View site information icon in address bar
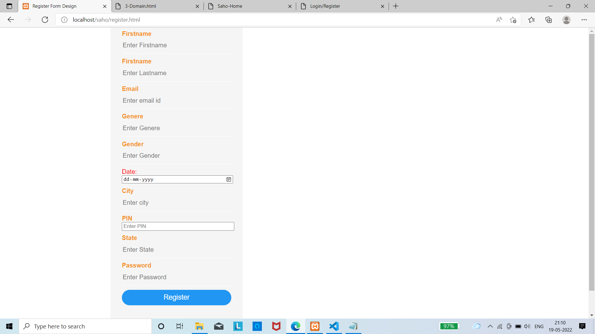This screenshot has width=595, height=334. [64, 20]
